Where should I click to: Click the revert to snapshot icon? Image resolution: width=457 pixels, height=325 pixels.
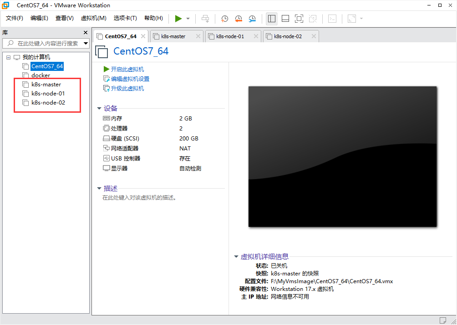pos(239,19)
